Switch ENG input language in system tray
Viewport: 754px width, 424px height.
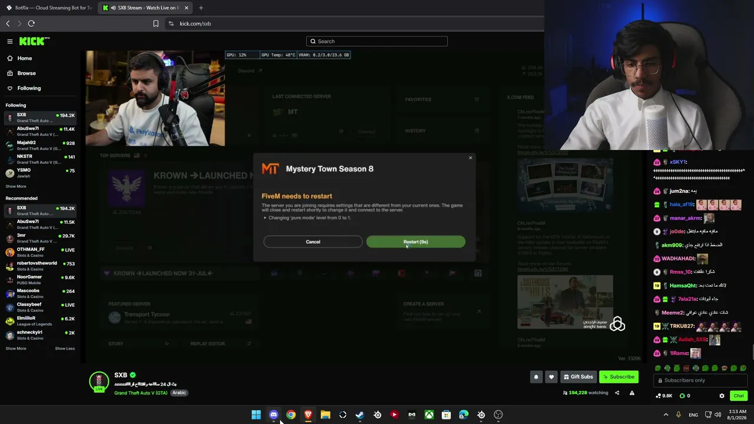693,415
